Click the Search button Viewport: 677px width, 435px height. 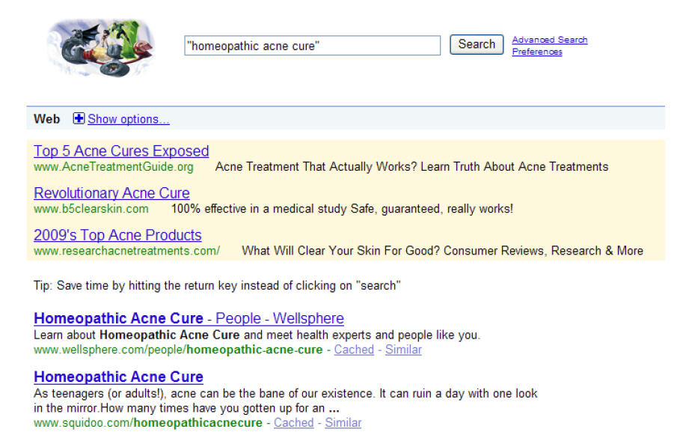pos(477,44)
